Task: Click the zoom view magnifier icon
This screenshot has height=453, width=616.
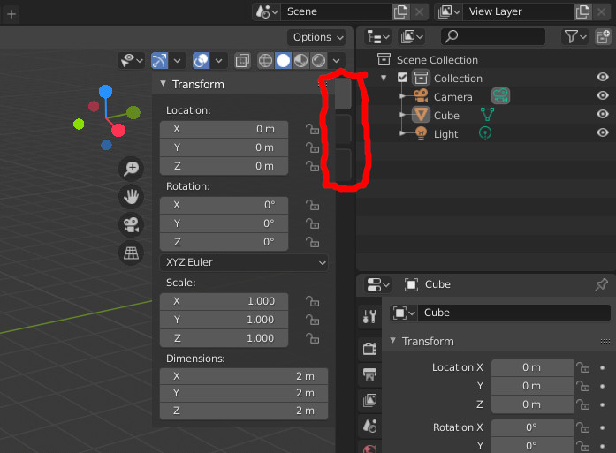Action: pyautogui.click(x=131, y=169)
